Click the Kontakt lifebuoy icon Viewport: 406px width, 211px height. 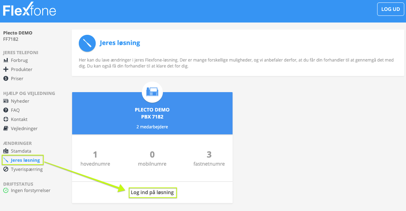pyautogui.click(x=6, y=119)
